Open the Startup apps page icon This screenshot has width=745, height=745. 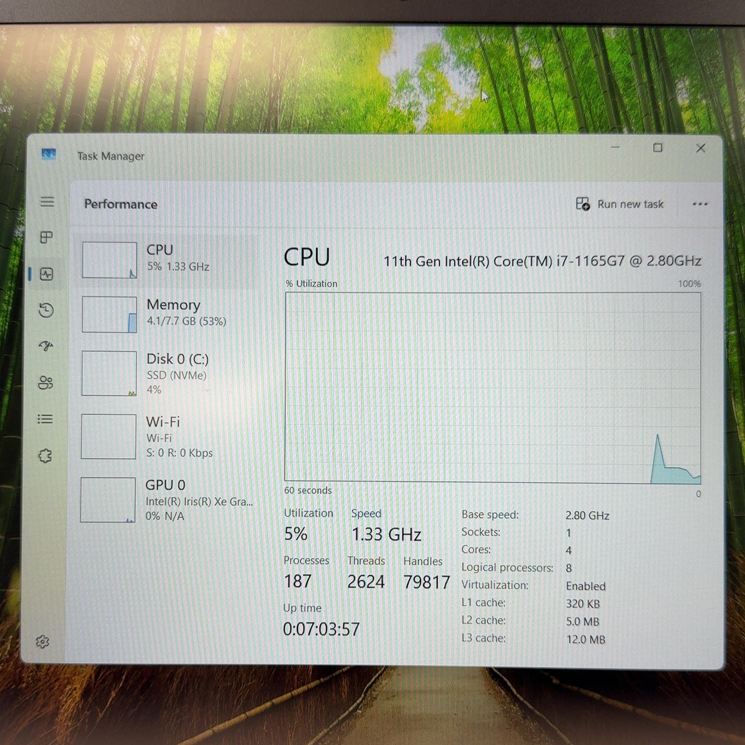(x=46, y=346)
